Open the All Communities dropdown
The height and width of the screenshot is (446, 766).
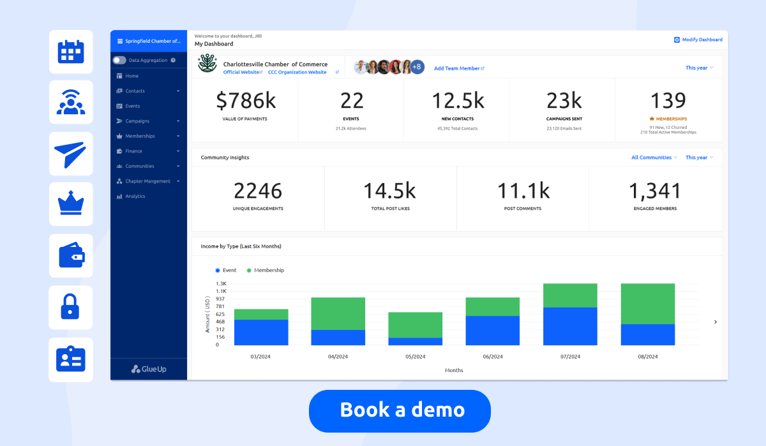coord(654,158)
